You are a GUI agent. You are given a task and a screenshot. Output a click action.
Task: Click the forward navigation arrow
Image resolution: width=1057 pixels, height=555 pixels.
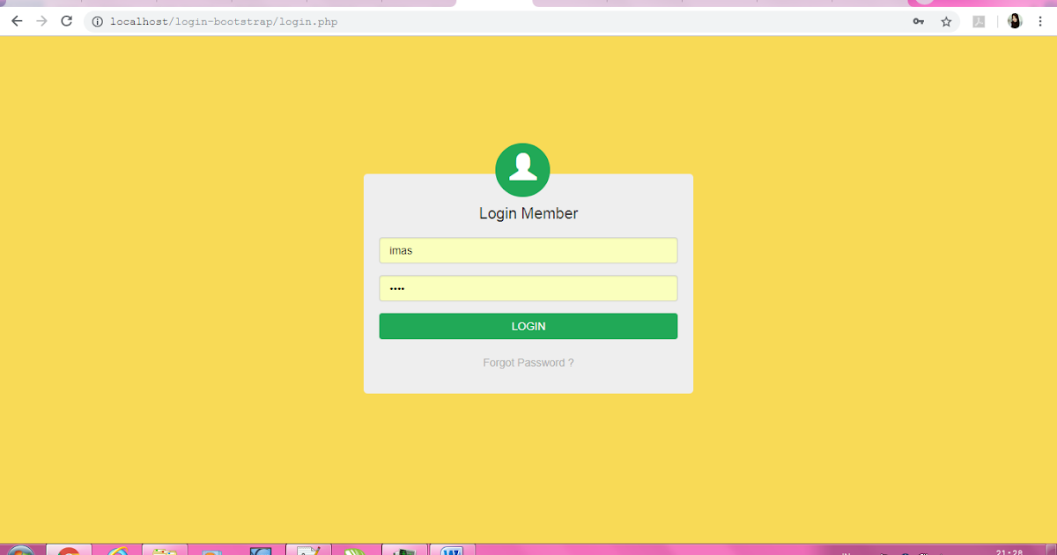[x=41, y=21]
